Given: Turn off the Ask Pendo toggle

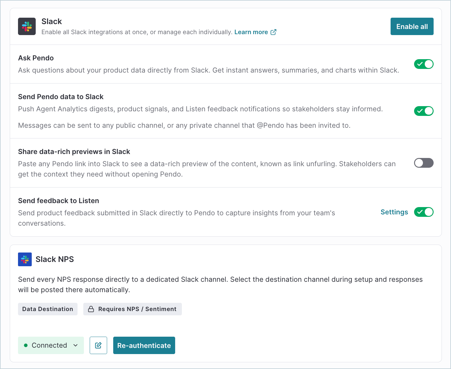Looking at the screenshot, I should pyautogui.click(x=424, y=64).
